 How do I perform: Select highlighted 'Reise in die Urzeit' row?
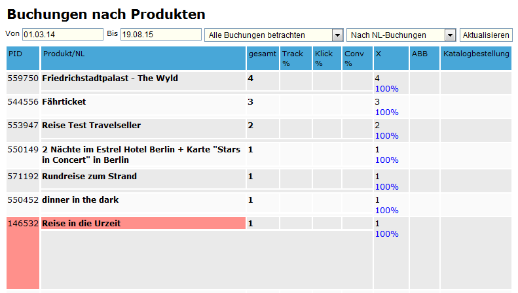pyautogui.click(x=81, y=224)
